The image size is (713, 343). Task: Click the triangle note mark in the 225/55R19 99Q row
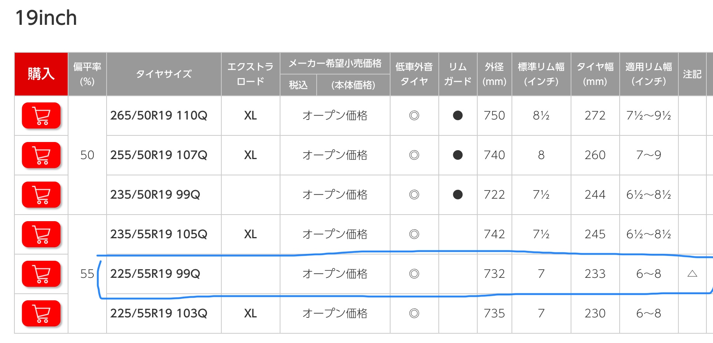(692, 274)
